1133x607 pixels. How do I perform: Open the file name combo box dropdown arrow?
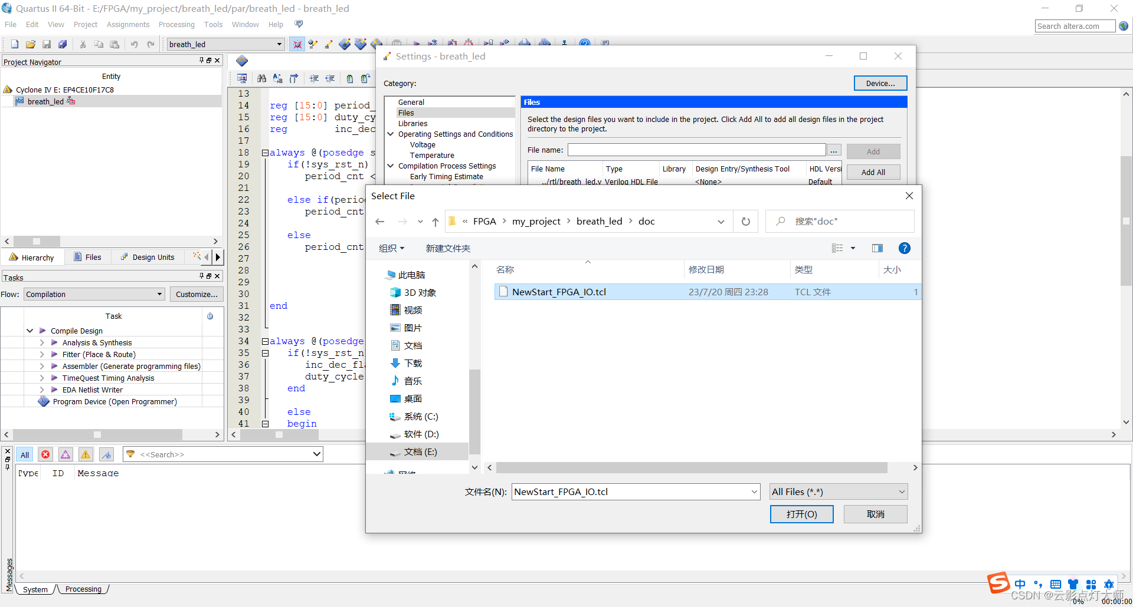coord(754,491)
